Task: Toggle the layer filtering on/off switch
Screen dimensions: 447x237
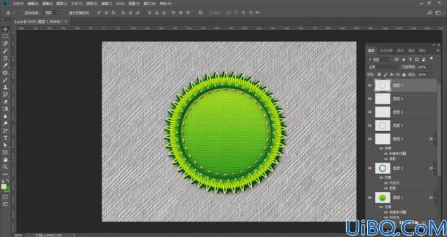Action: tap(431, 58)
